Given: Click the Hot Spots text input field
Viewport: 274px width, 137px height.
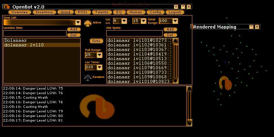Looking at the screenshot, I should (x=135, y=33).
